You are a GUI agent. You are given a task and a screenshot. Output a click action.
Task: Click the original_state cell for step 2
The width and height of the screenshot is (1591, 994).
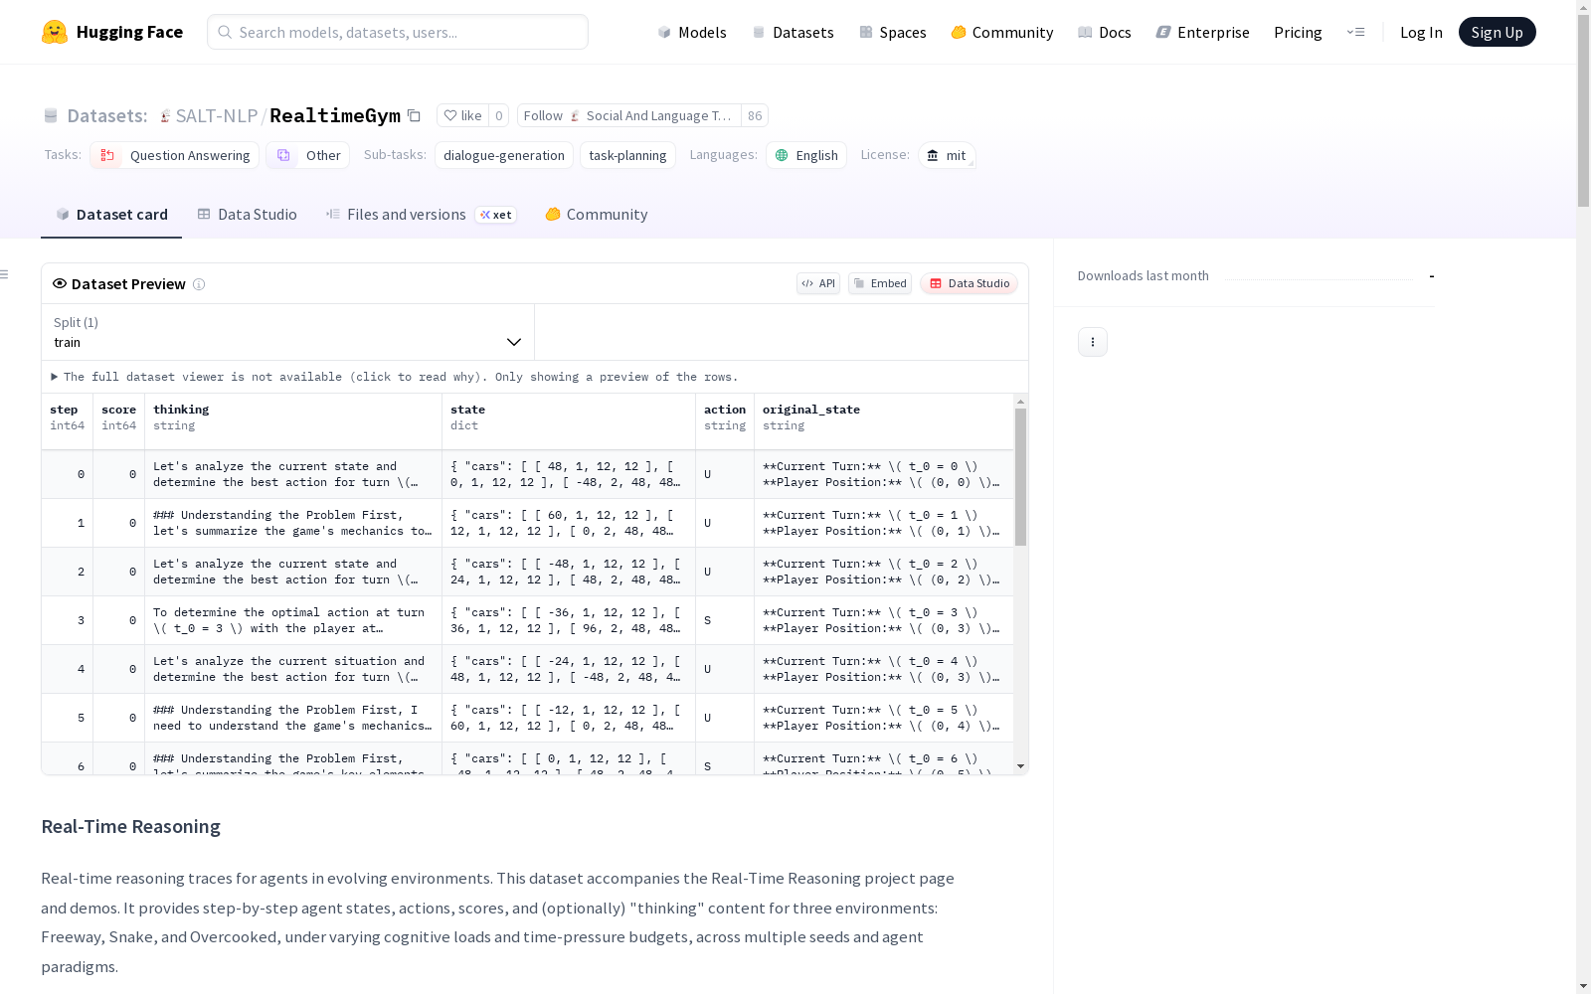point(884,572)
